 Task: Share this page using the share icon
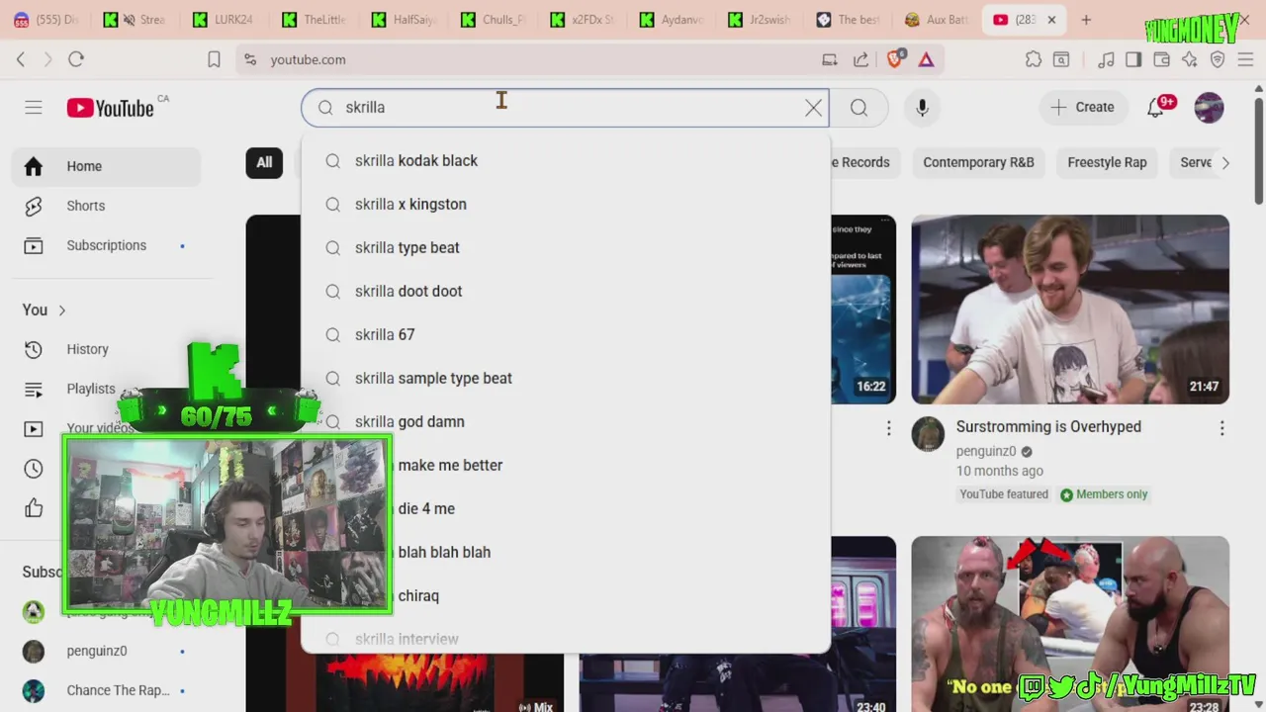(x=860, y=59)
